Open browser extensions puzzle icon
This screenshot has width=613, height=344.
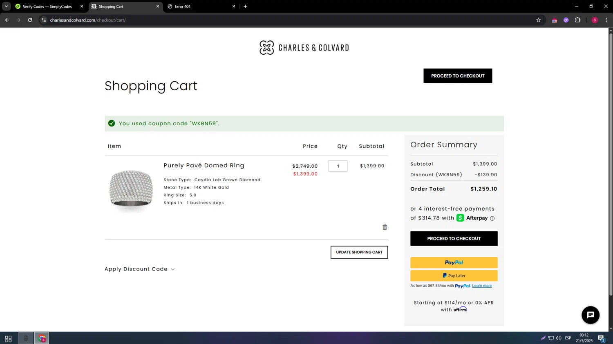click(578, 20)
